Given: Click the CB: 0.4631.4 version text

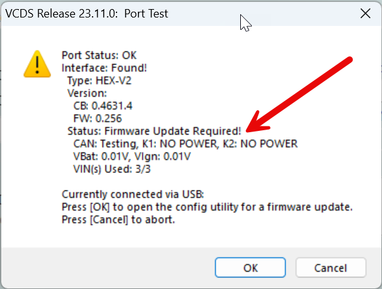Looking at the screenshot, I should (103, 106).
